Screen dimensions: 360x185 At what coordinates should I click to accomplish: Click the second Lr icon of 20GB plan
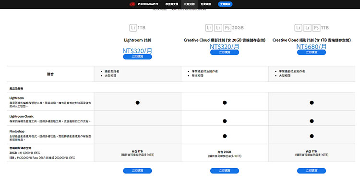point(218,28)
